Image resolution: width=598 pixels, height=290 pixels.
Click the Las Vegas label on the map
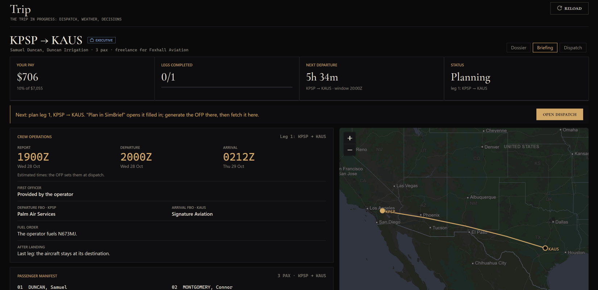click(407, 186)
